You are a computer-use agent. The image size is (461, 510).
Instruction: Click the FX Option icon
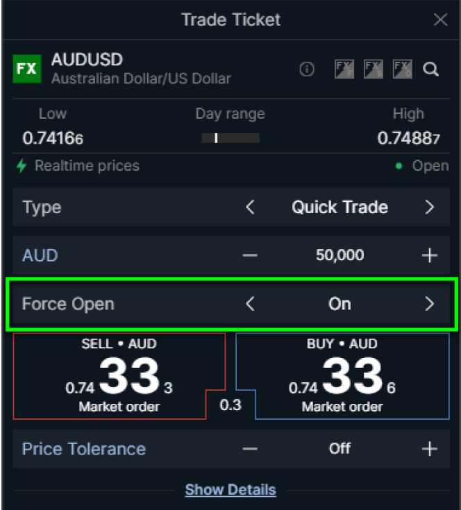pos(403,69)
